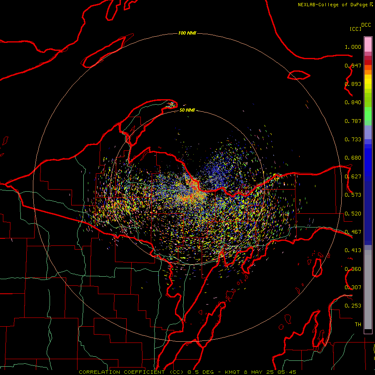Pick the light green swatch between 0.840 and 0.787
Viewport: 375px width, 375px height.
368,114
